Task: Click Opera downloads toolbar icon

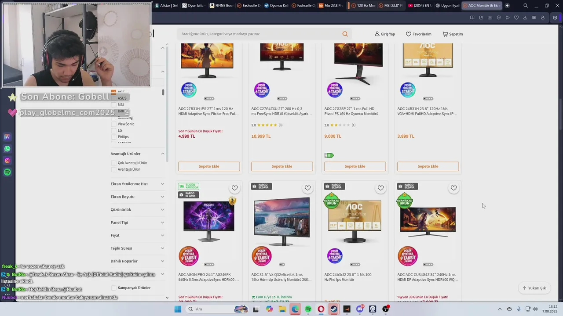Action: click(x=525, y=18)
